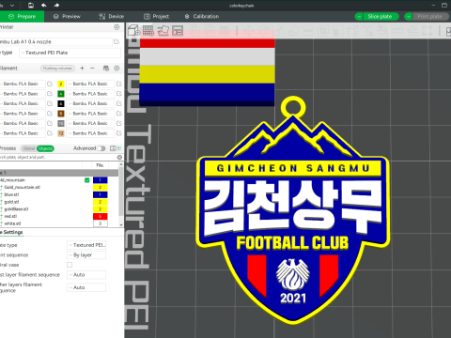Toggle the green printable checkbox for Gold_mountain
451x338 pixels.
tap(87, 180)
